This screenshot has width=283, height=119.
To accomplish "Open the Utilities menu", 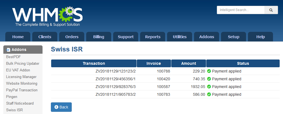I will [x=180, y=37].
